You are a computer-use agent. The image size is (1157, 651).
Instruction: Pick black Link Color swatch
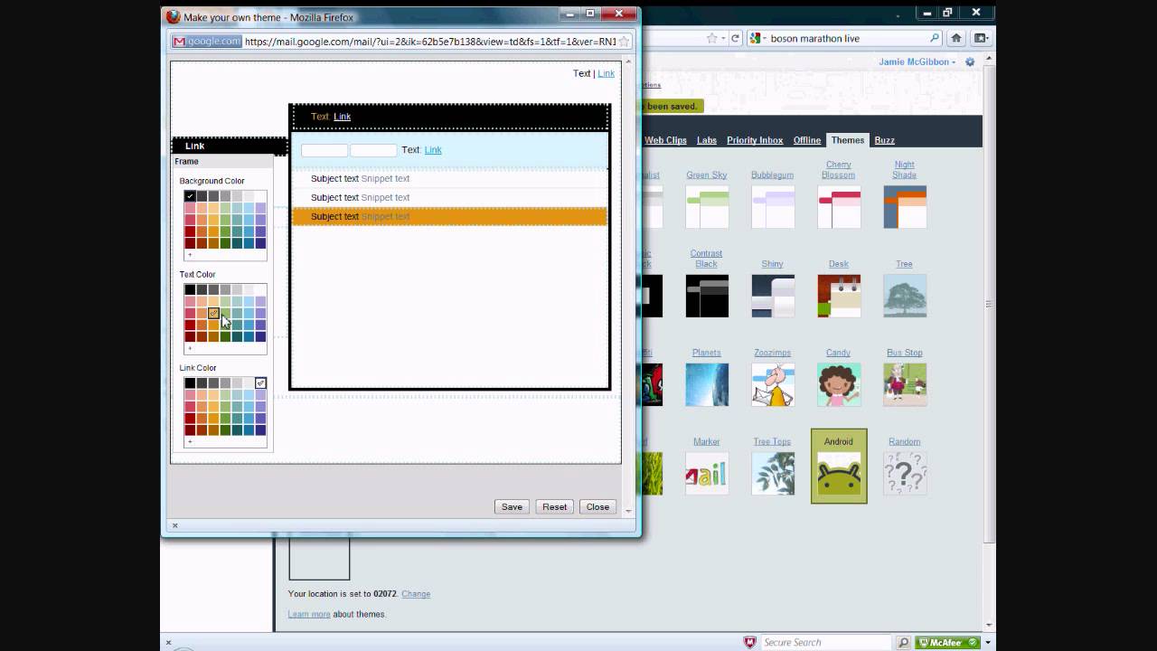(190, 383)
